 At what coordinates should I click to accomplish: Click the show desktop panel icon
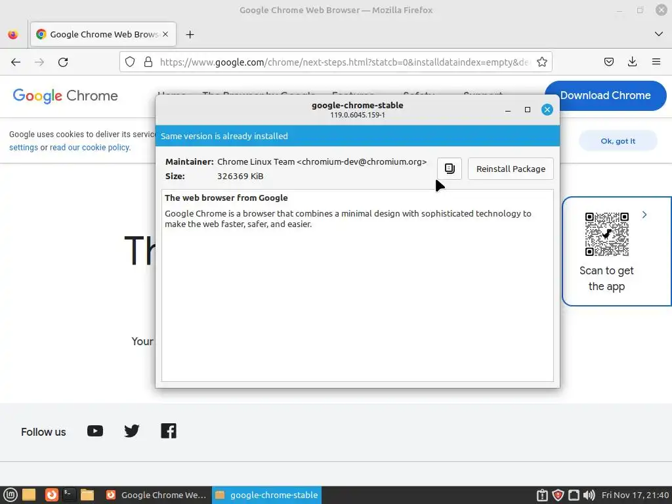point(29,495)
